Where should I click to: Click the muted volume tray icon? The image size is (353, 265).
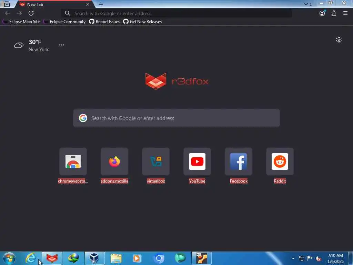(318, 259)
